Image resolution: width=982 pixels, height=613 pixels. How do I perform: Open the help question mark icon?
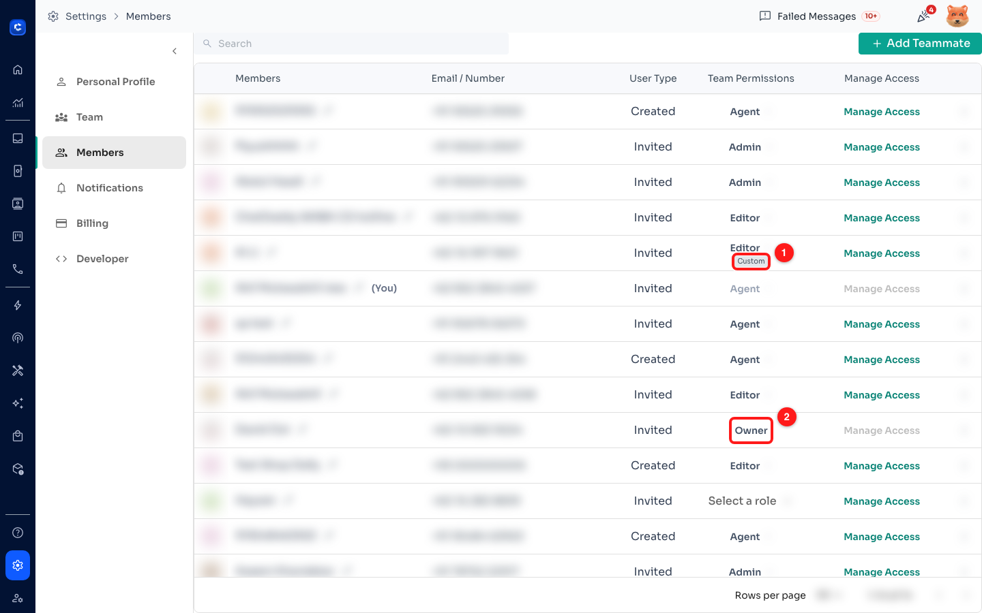18,533
